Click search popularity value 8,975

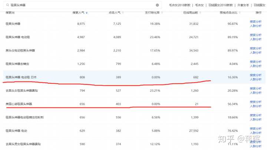coord(81,24)
